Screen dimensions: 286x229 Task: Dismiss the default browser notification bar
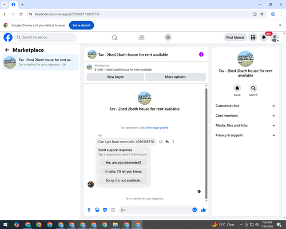coord(280,25)
